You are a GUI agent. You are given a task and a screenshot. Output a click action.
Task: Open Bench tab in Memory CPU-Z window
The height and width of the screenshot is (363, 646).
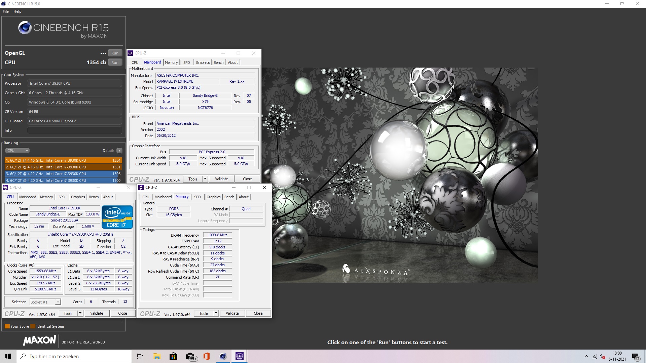point(229,197)
